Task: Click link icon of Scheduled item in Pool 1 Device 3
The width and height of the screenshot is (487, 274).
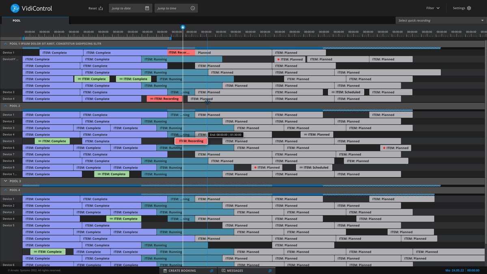Action: coord(333,92)
